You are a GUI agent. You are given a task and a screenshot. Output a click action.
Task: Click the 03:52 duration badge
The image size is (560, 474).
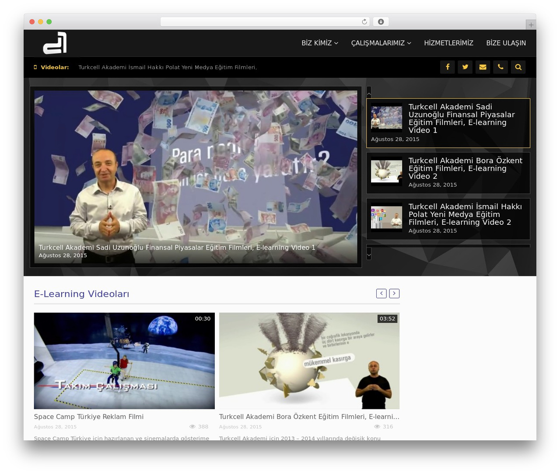387,319
